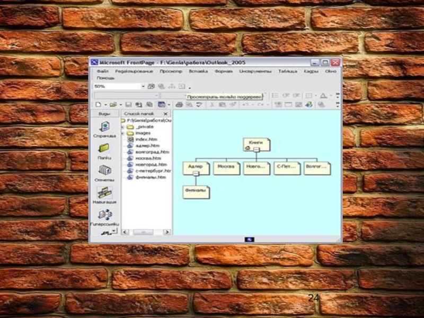Click the Copy icon in toolbar
Viewport: 424px width, 318px height.
[x=222, y=104]
